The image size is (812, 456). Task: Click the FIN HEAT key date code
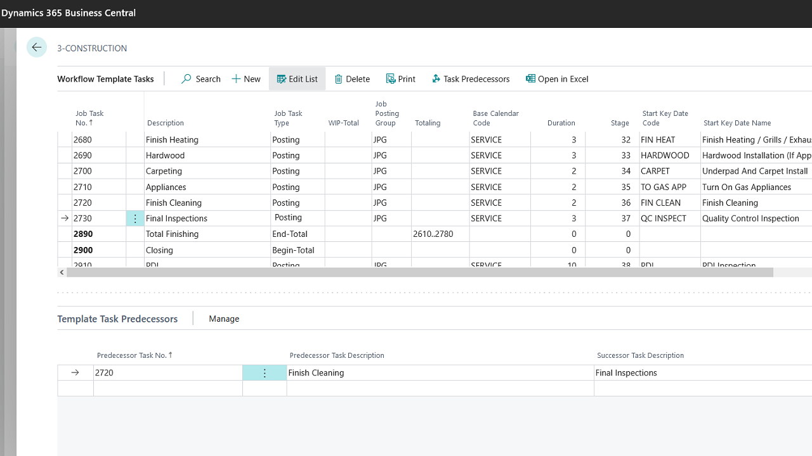click(x=670, y=140)
